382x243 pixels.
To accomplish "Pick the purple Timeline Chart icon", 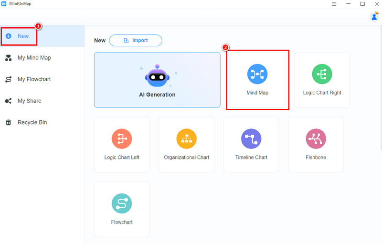I will click(x=251, y=138).
